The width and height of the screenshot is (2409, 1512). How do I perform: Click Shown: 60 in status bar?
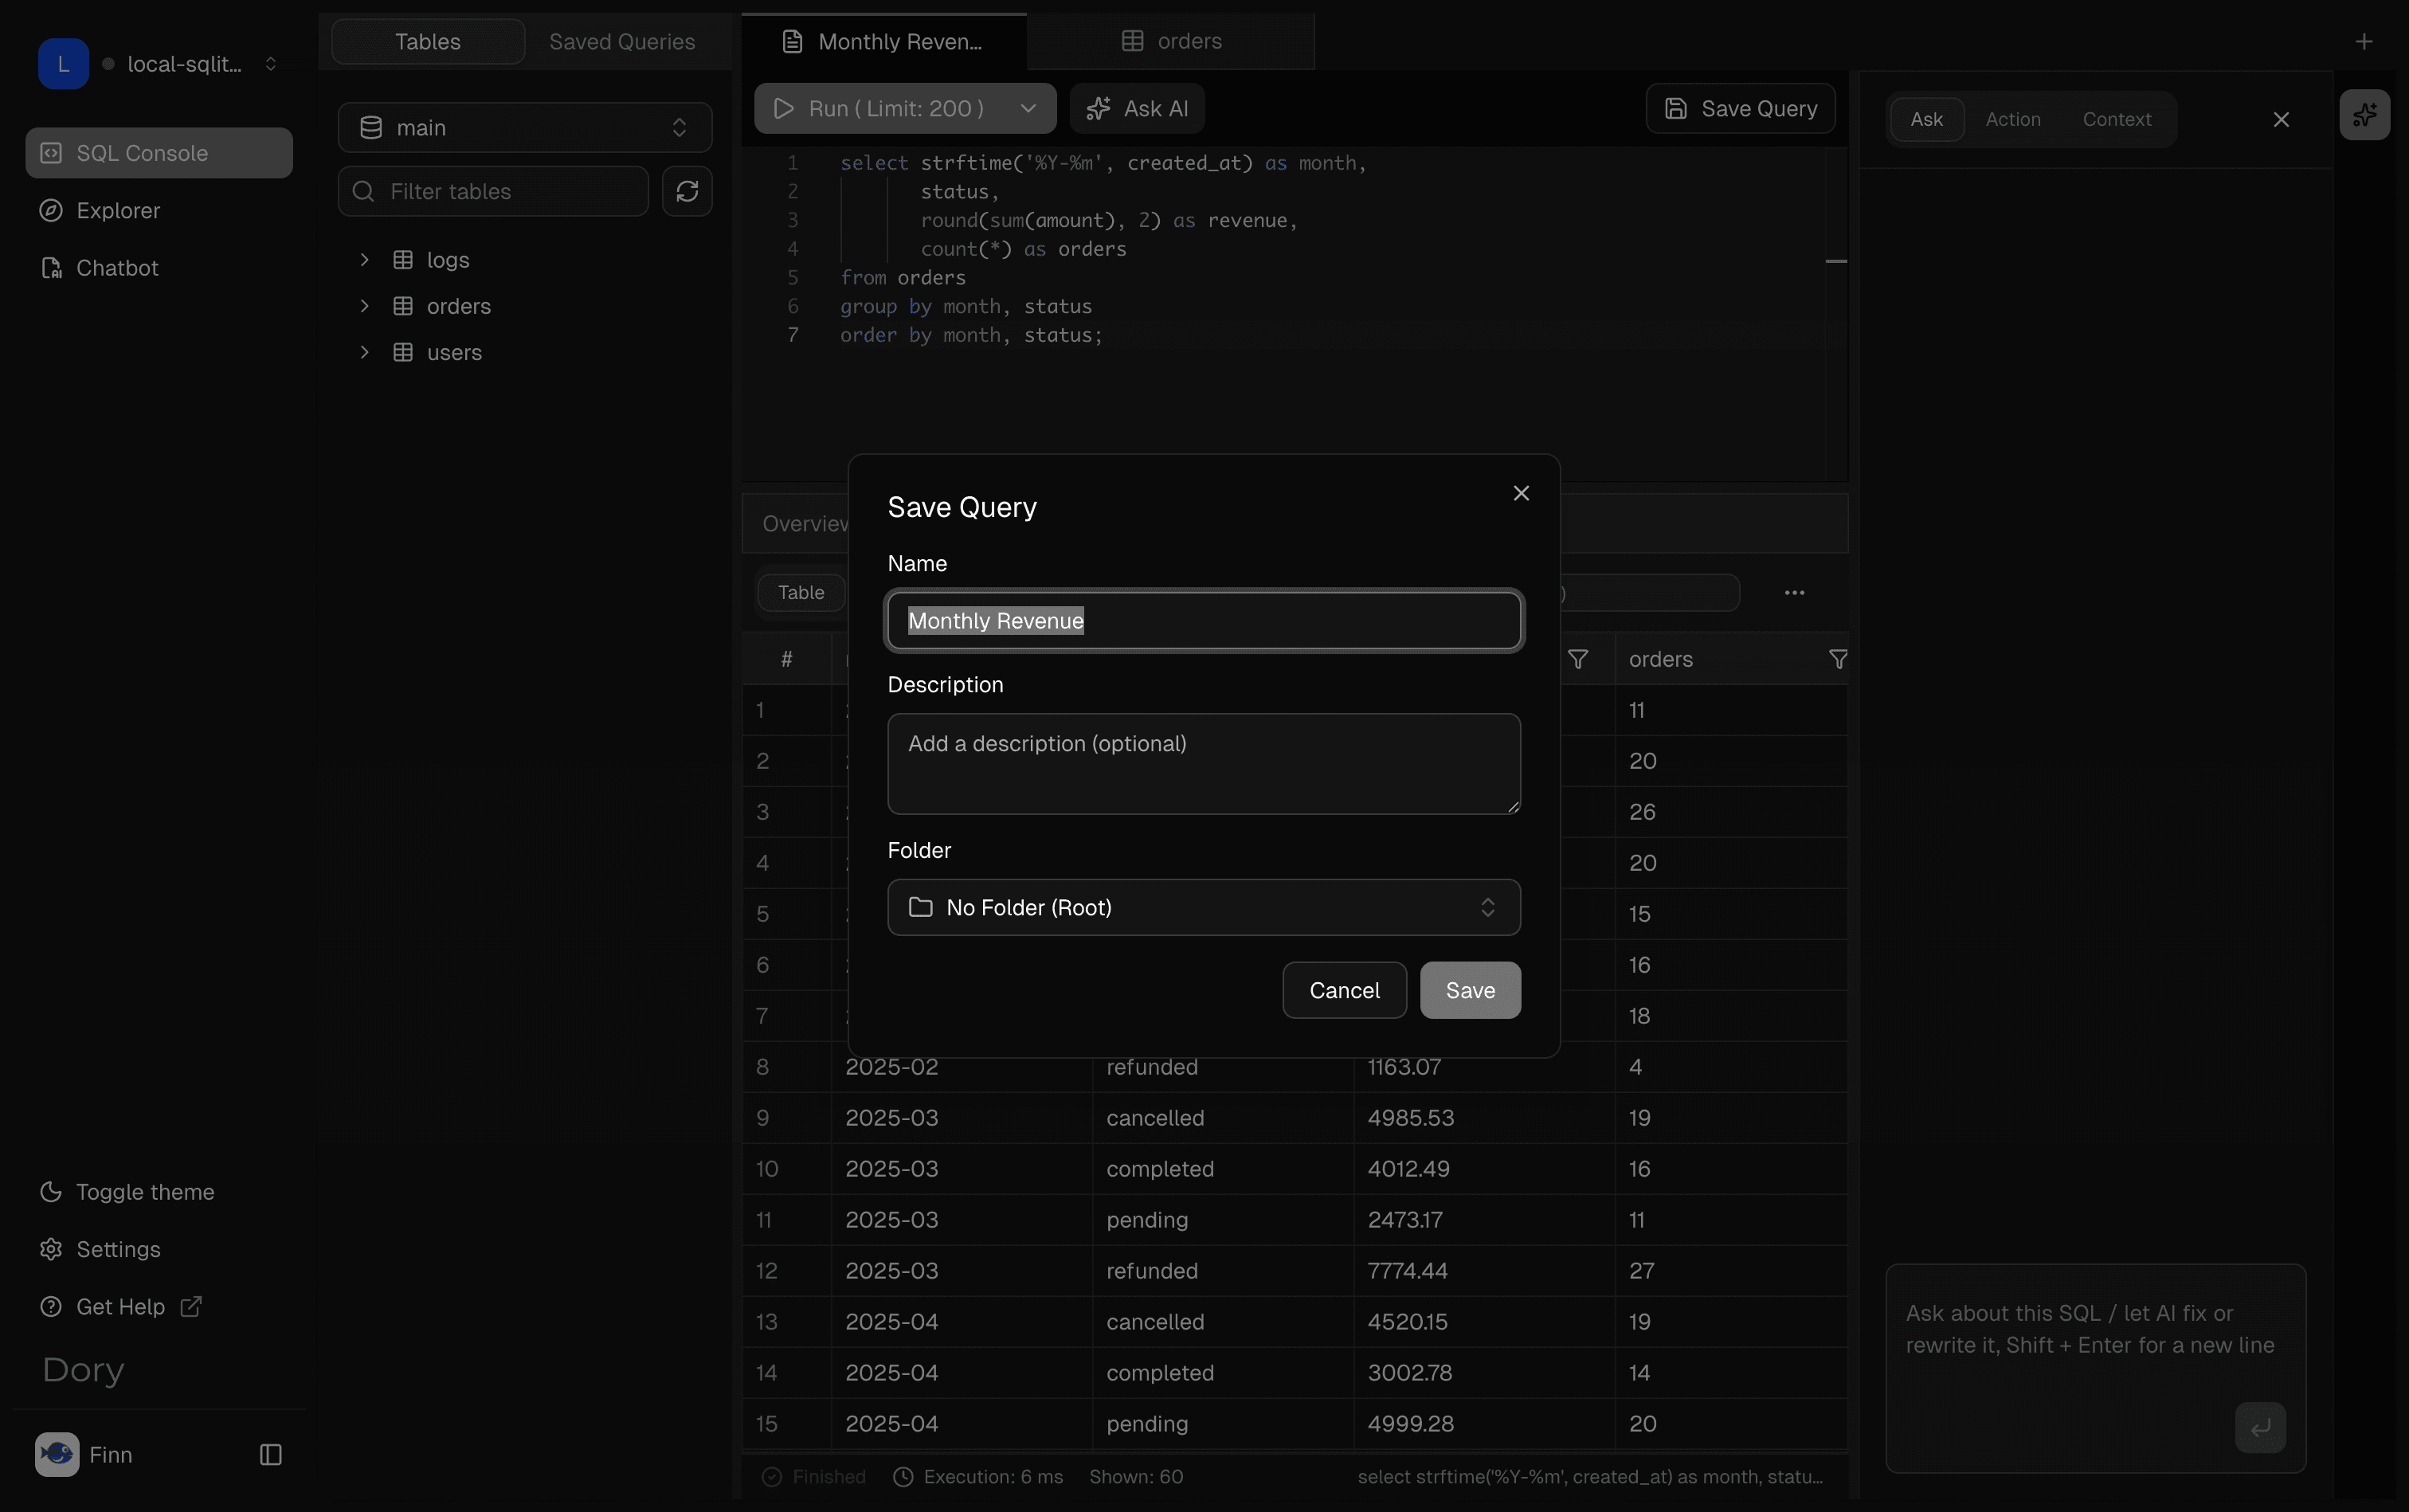tap(1136, 1477)
